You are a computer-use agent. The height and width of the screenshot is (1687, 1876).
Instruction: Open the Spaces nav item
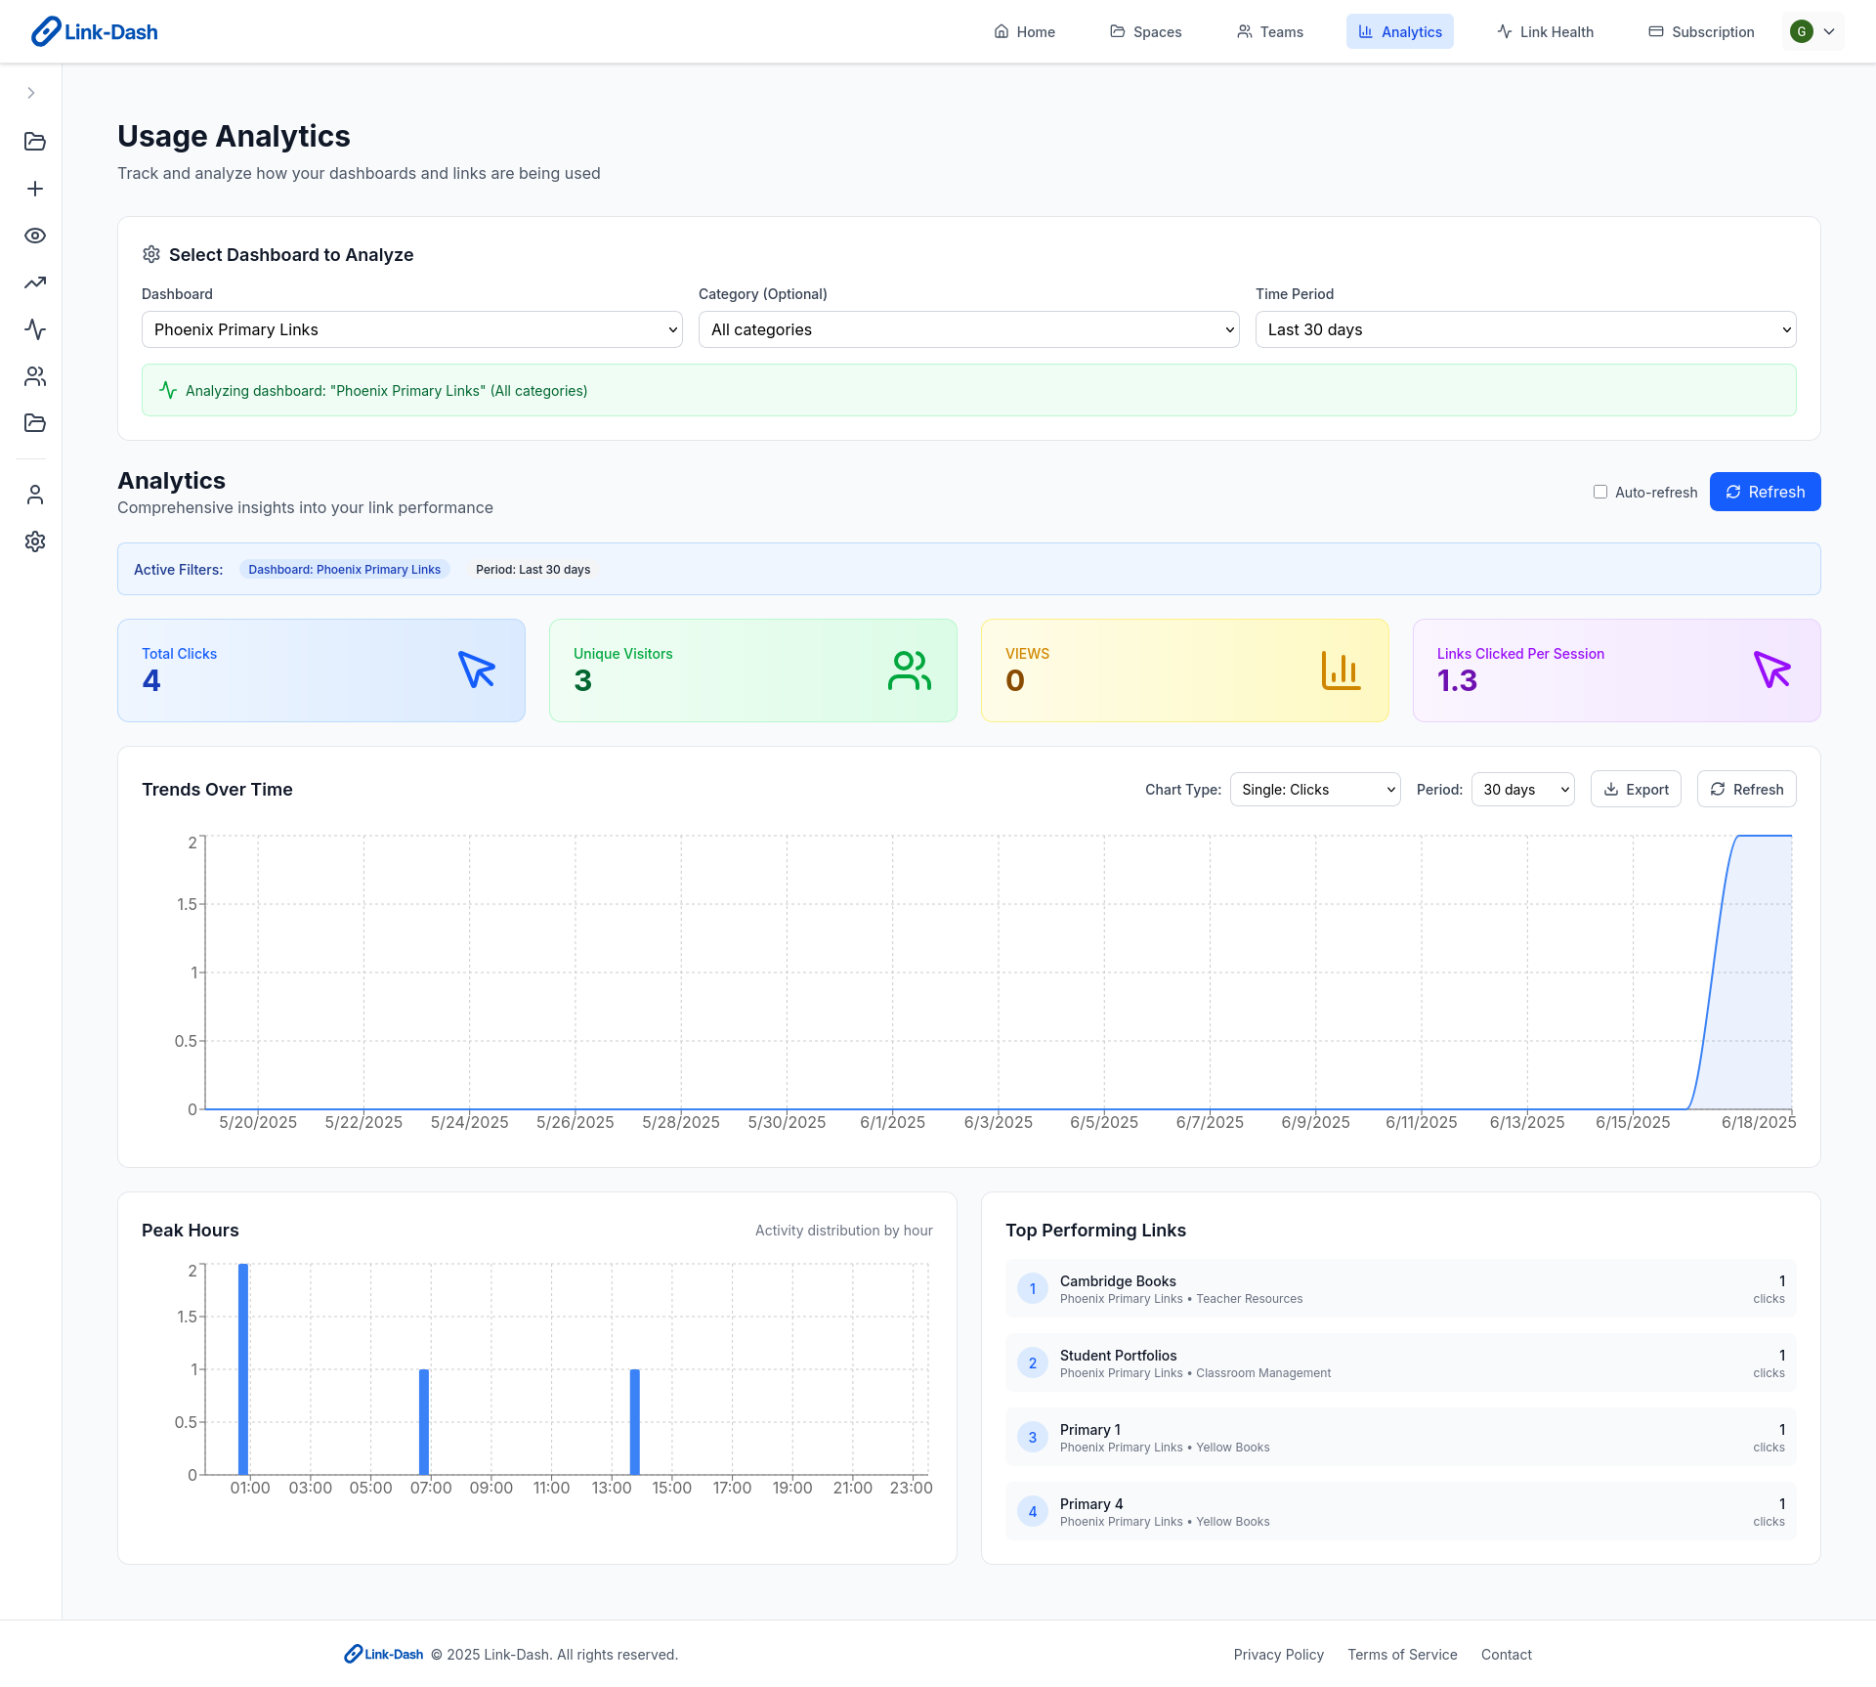click(1145, 31)
